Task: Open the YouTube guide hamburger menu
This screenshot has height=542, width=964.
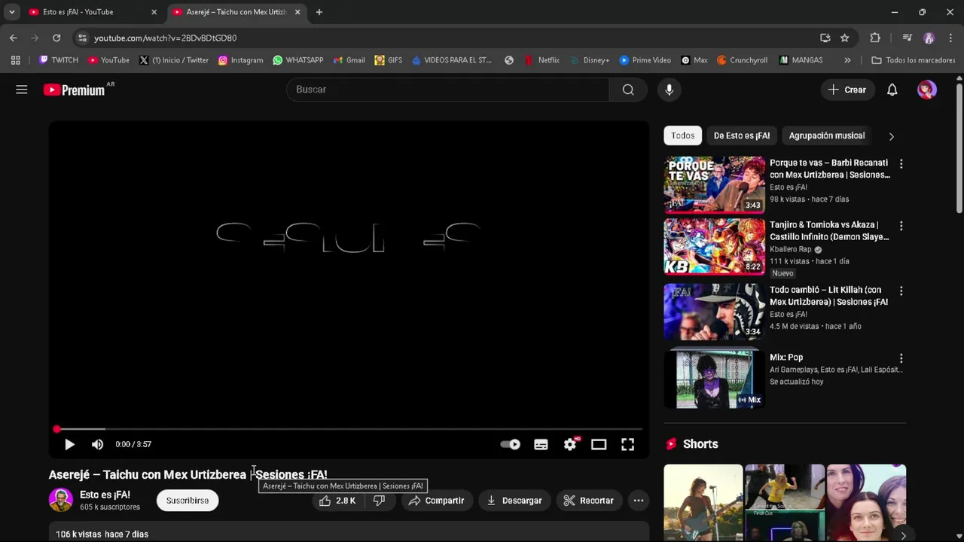Action: (22, 90)
